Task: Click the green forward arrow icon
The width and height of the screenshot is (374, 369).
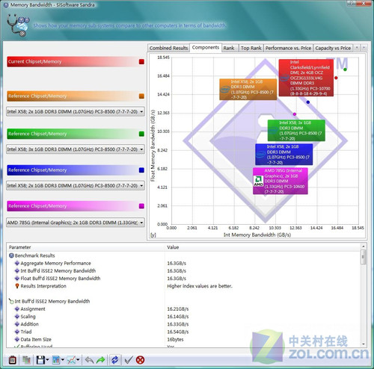Action: (x=101, y=360)
